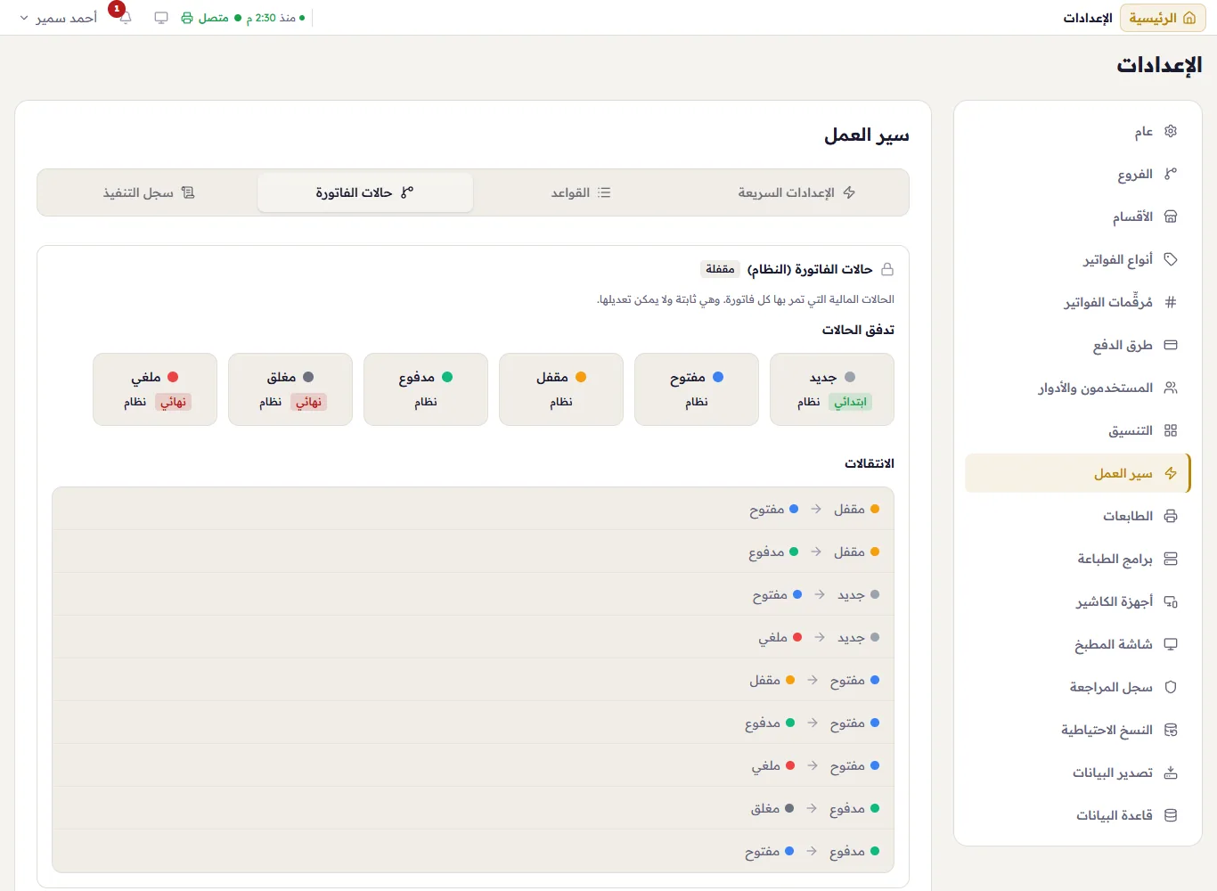Click the monitor icon in top bar
The width and height of the screenshot is (1217, 891).
(161, 18)
